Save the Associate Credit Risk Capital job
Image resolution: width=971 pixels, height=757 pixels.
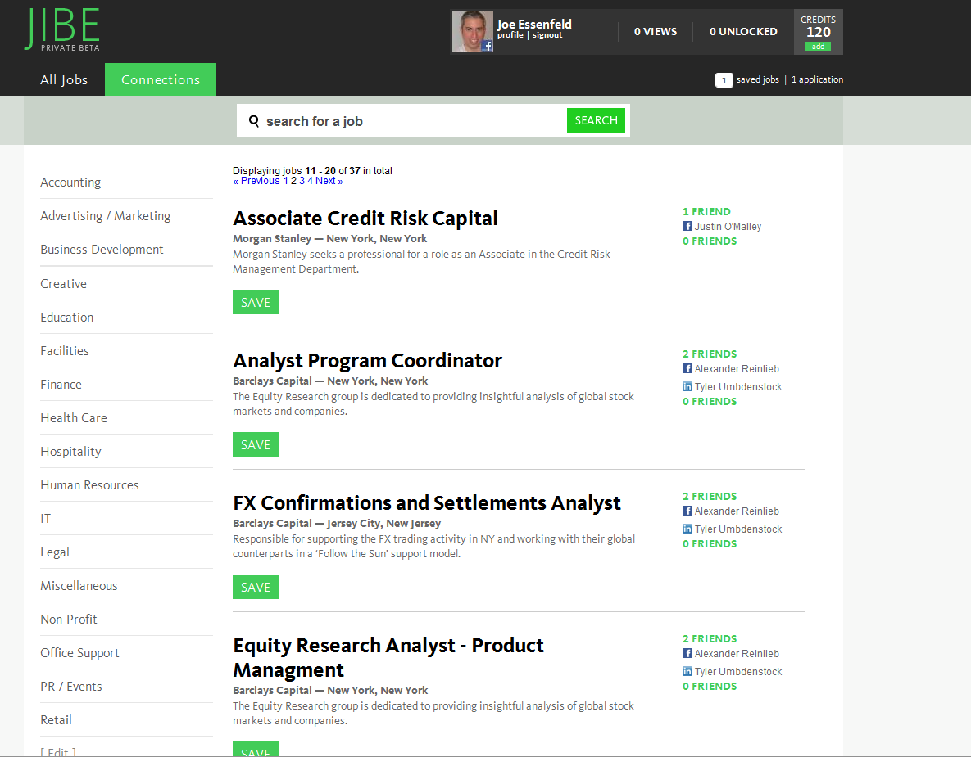[256, 302]
